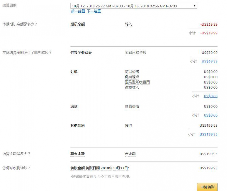Click the 申请转账 button
Image resolution: width=227 pixels, height=191 pixels.
tap(207, 187)
